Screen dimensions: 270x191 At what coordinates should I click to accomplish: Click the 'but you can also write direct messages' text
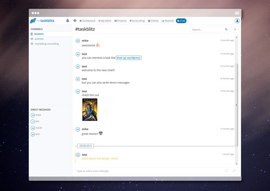point(106,83)
